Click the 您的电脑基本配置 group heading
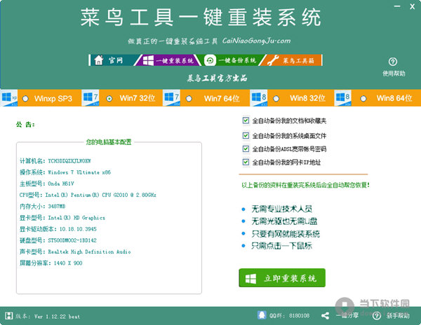 109,142
